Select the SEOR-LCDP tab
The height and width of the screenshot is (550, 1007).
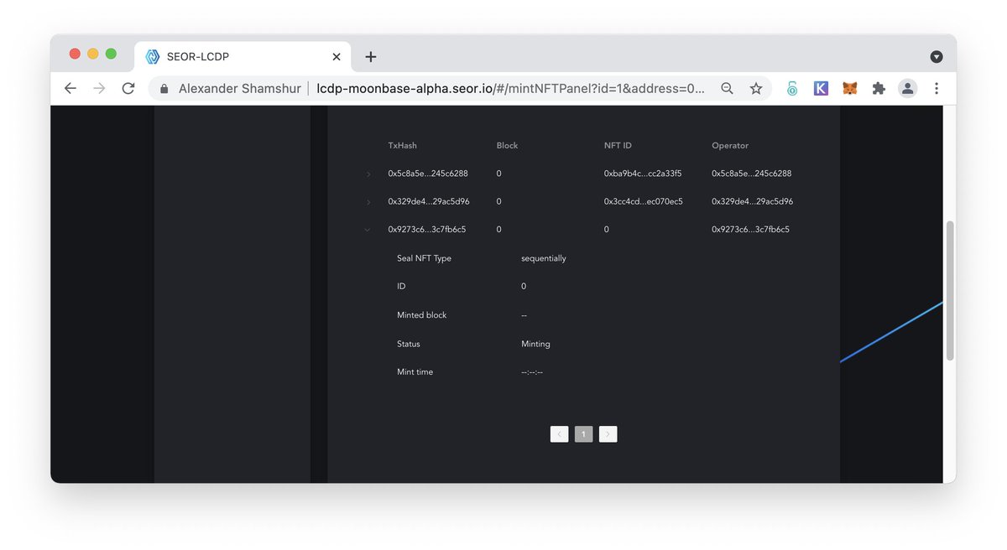[243, 57]
